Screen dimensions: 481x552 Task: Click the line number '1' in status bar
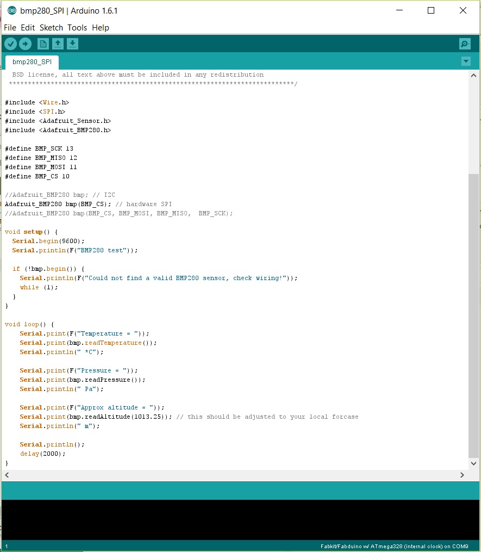pos(7,547)
